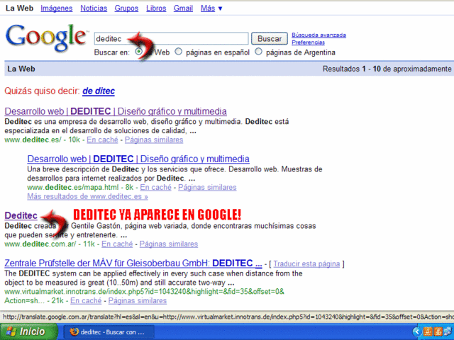Click 'Más resultados de www.deditec.es »'
The height and width of the screenshot is (340, 454).
pos(87,197)
